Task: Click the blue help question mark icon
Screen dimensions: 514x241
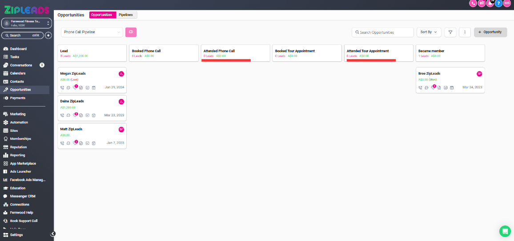Action: [498, 3]
